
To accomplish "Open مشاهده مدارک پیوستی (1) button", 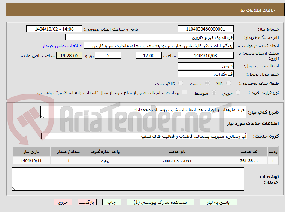I will (x=160, y=202).
